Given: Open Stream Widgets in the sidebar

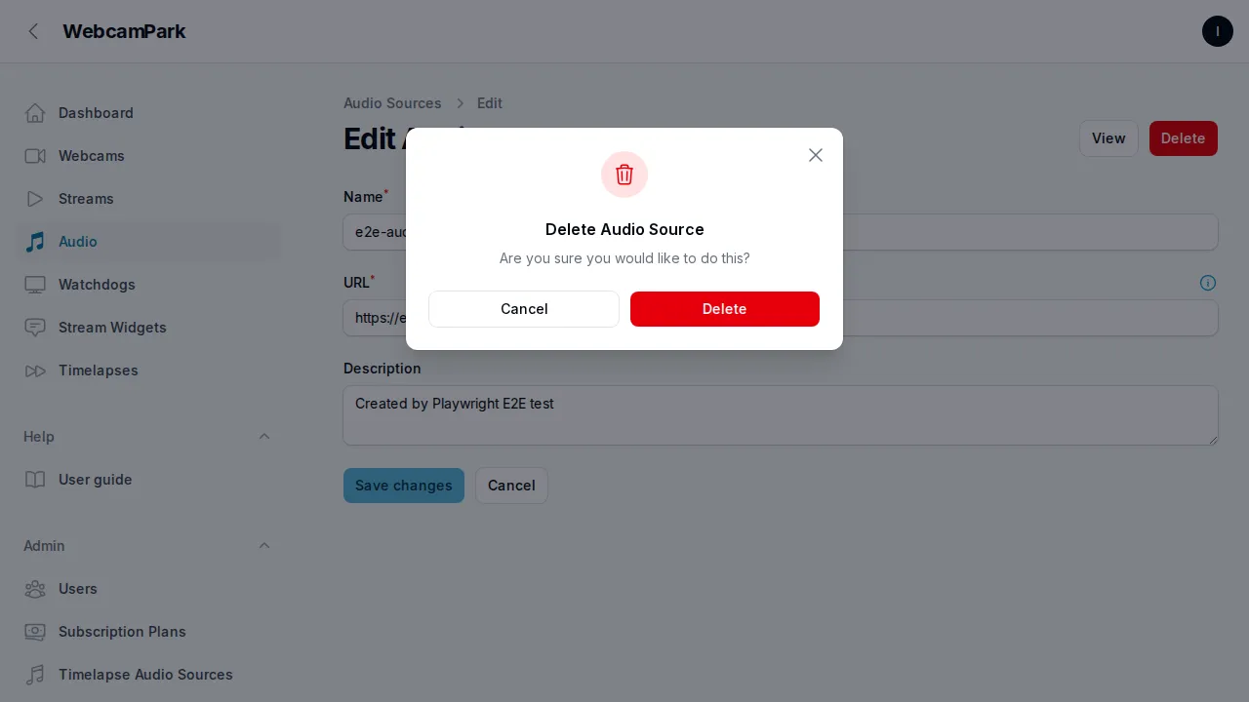Looking at the screenshot, I should coord(148,328).
